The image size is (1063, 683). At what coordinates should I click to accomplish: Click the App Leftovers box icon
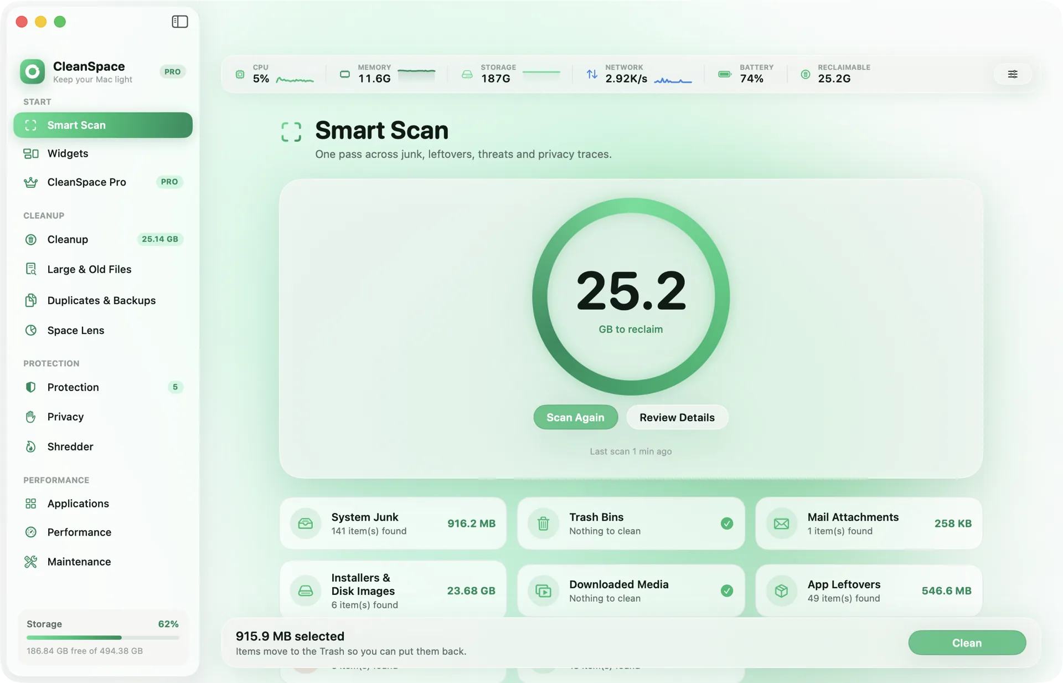782,591
